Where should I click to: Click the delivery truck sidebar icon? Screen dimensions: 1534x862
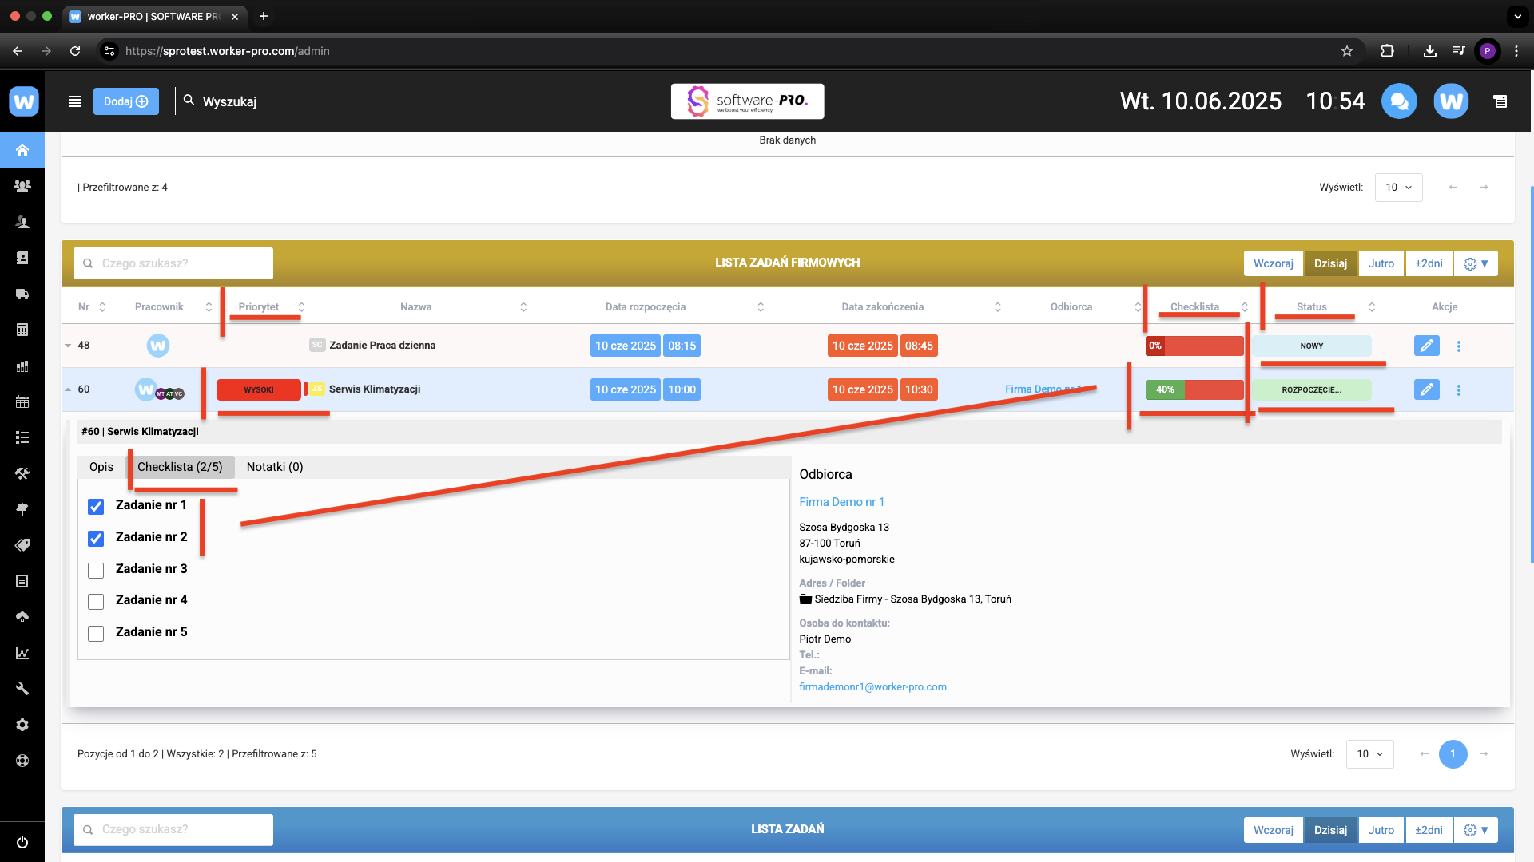[22, 294]
